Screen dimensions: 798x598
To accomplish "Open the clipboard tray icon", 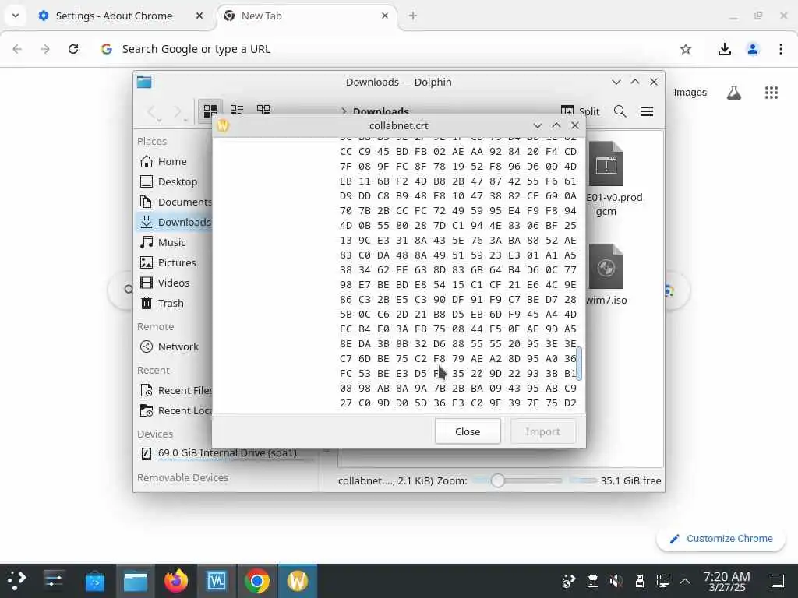I will click(x=592, y=581).
